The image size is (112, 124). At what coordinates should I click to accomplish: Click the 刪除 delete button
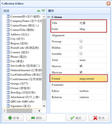click(36, 118)
